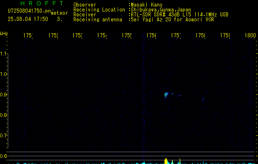Click the 5el Yagi antenna description
The image size is (258, 164).
pos(172,20)
